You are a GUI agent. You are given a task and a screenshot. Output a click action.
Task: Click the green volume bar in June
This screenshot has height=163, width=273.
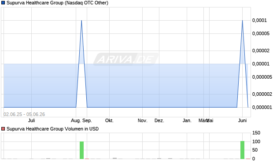242,150
